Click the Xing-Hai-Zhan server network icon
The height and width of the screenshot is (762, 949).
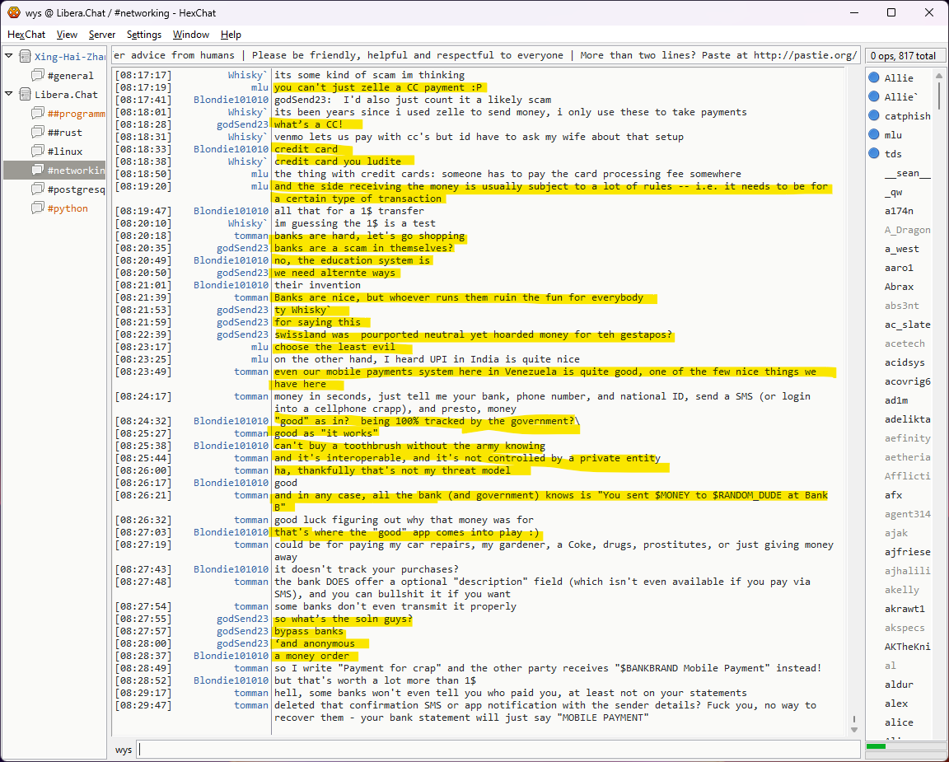(x=25, y=57)
